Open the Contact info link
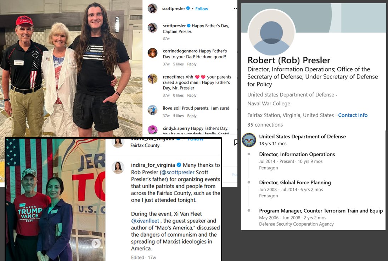 (353, 115)
